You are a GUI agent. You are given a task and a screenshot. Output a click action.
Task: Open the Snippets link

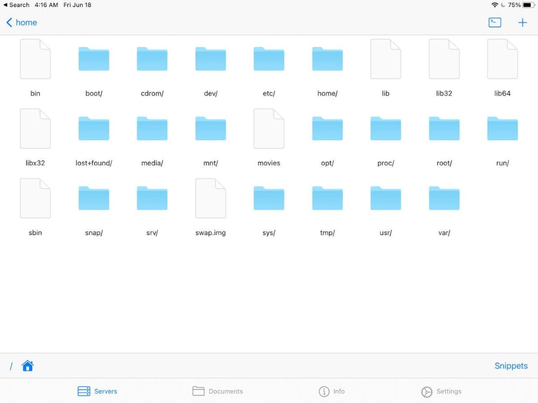pyautogui.click(x=511, y=366)
